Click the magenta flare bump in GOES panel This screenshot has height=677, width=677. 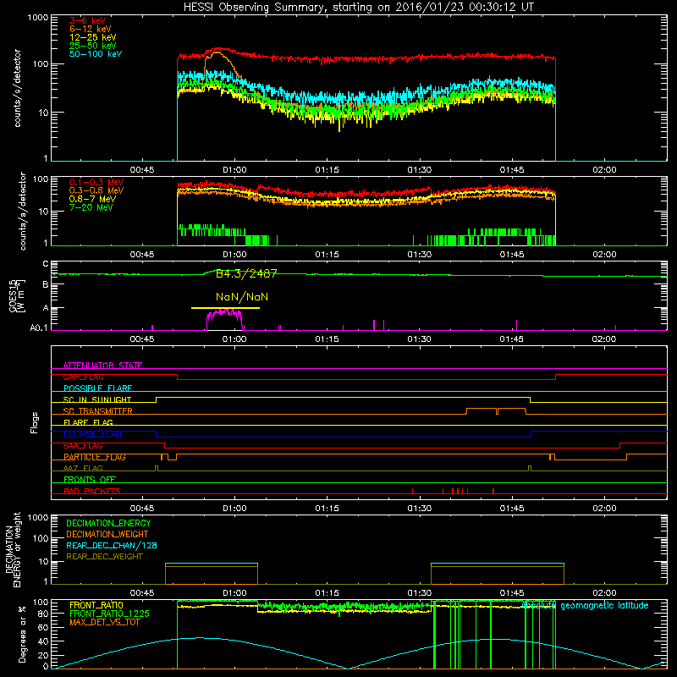click(224, 319)
